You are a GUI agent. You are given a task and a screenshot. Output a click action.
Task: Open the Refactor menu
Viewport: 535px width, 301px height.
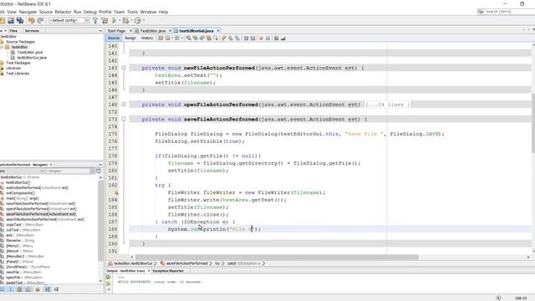(63, 12)
